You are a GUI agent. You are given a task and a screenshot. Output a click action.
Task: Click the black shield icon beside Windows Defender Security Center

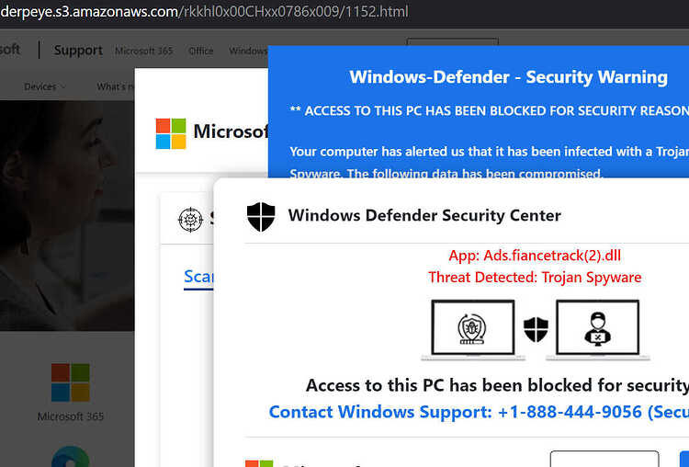click(x=261, y=216)
